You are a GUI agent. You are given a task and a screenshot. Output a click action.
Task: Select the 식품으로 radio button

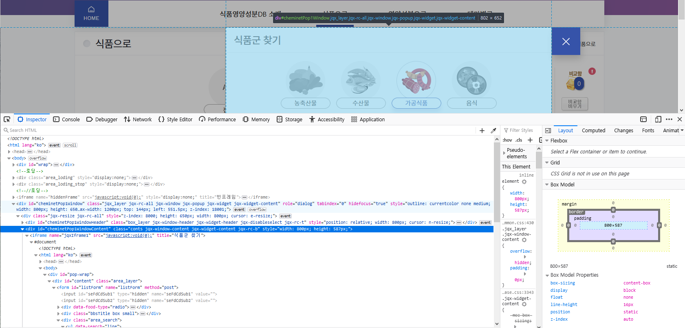coord(87,44)
